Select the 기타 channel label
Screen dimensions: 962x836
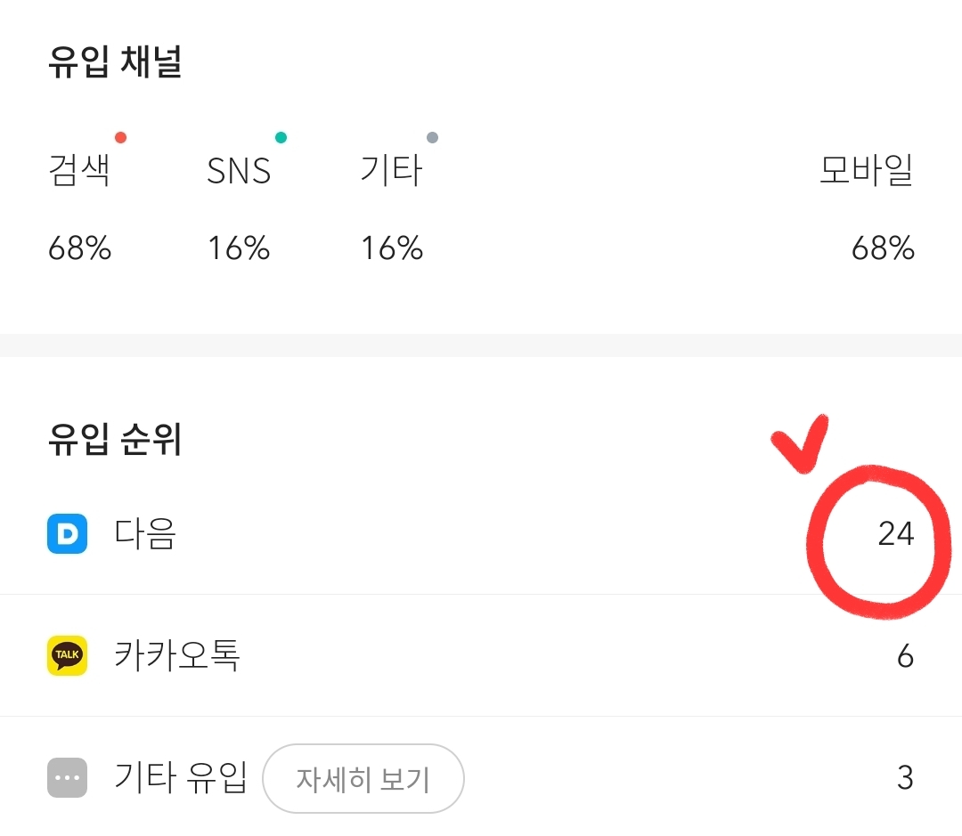pyautogui.click(x=391, y=170)
